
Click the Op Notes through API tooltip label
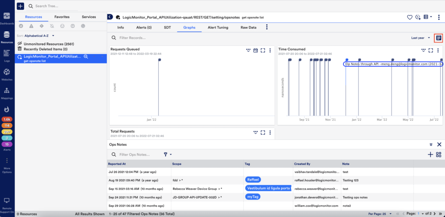(393, 64)
